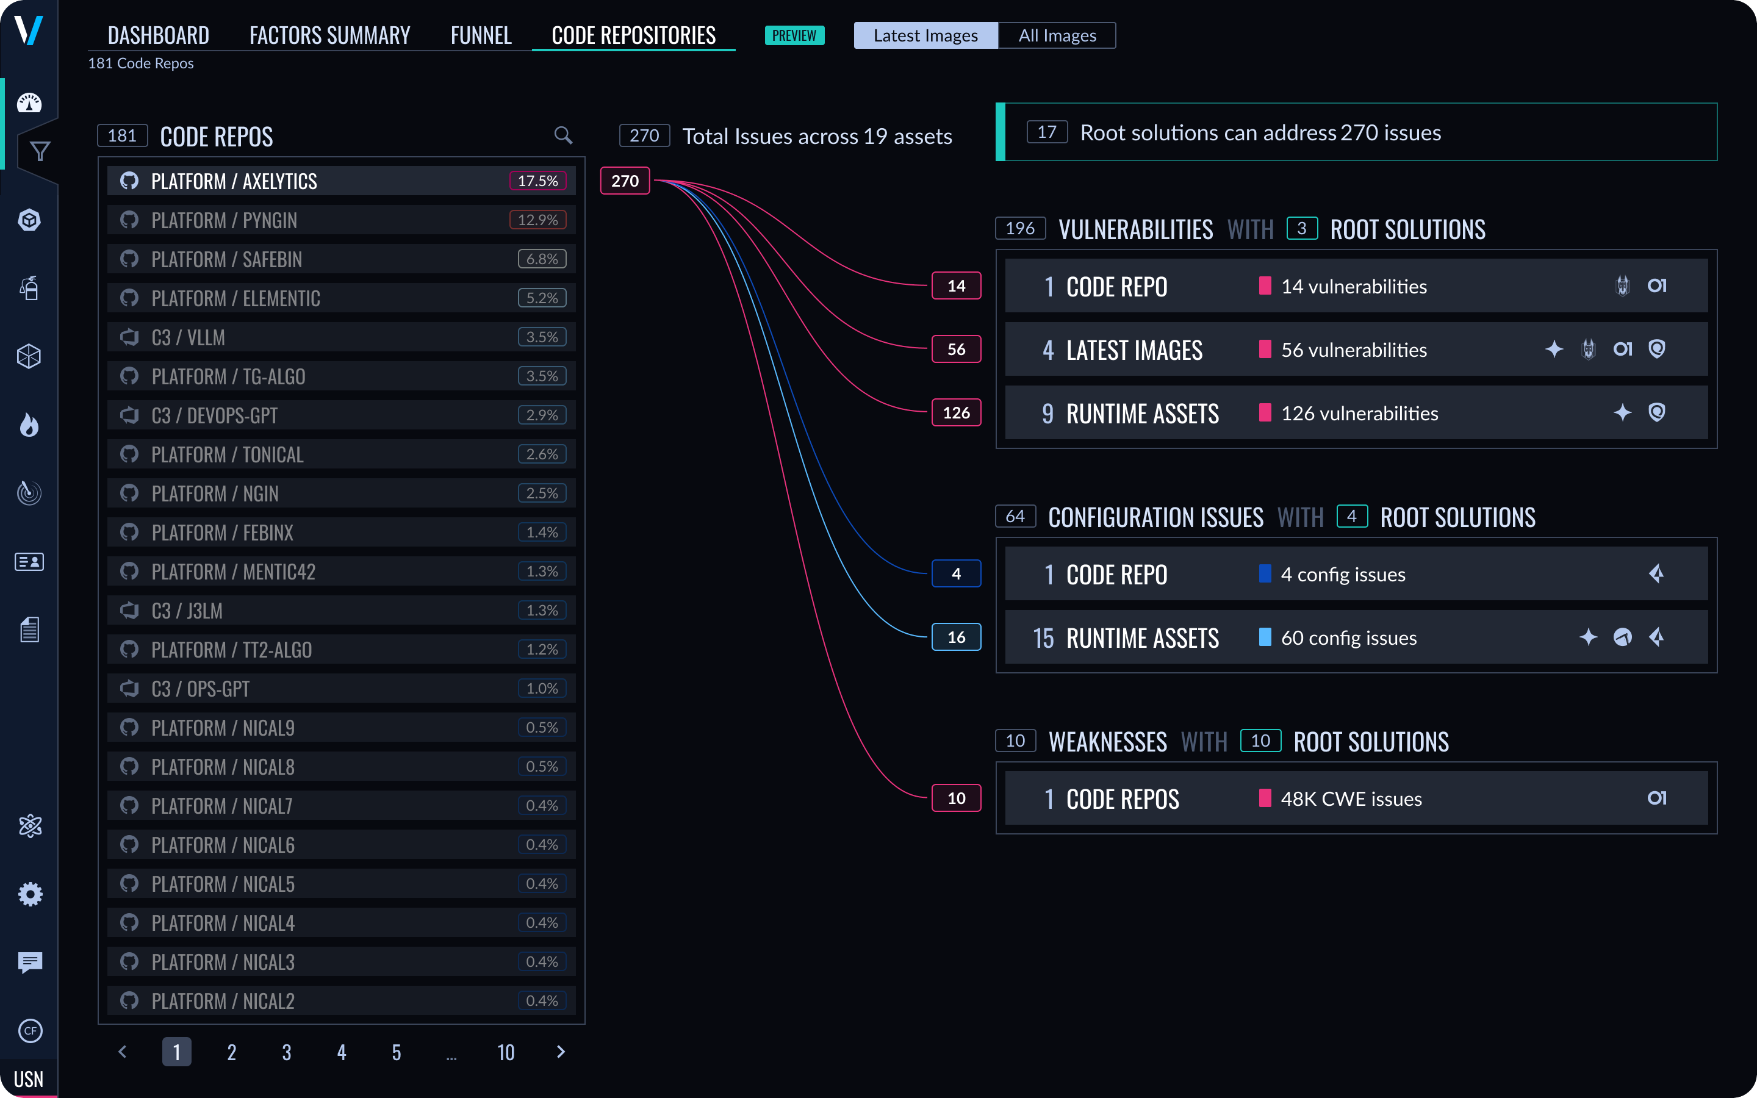The width and height of the screenshot is (1757, 1098).
Task: Select the C3 / VLLM repo
Action: point(341,337)
